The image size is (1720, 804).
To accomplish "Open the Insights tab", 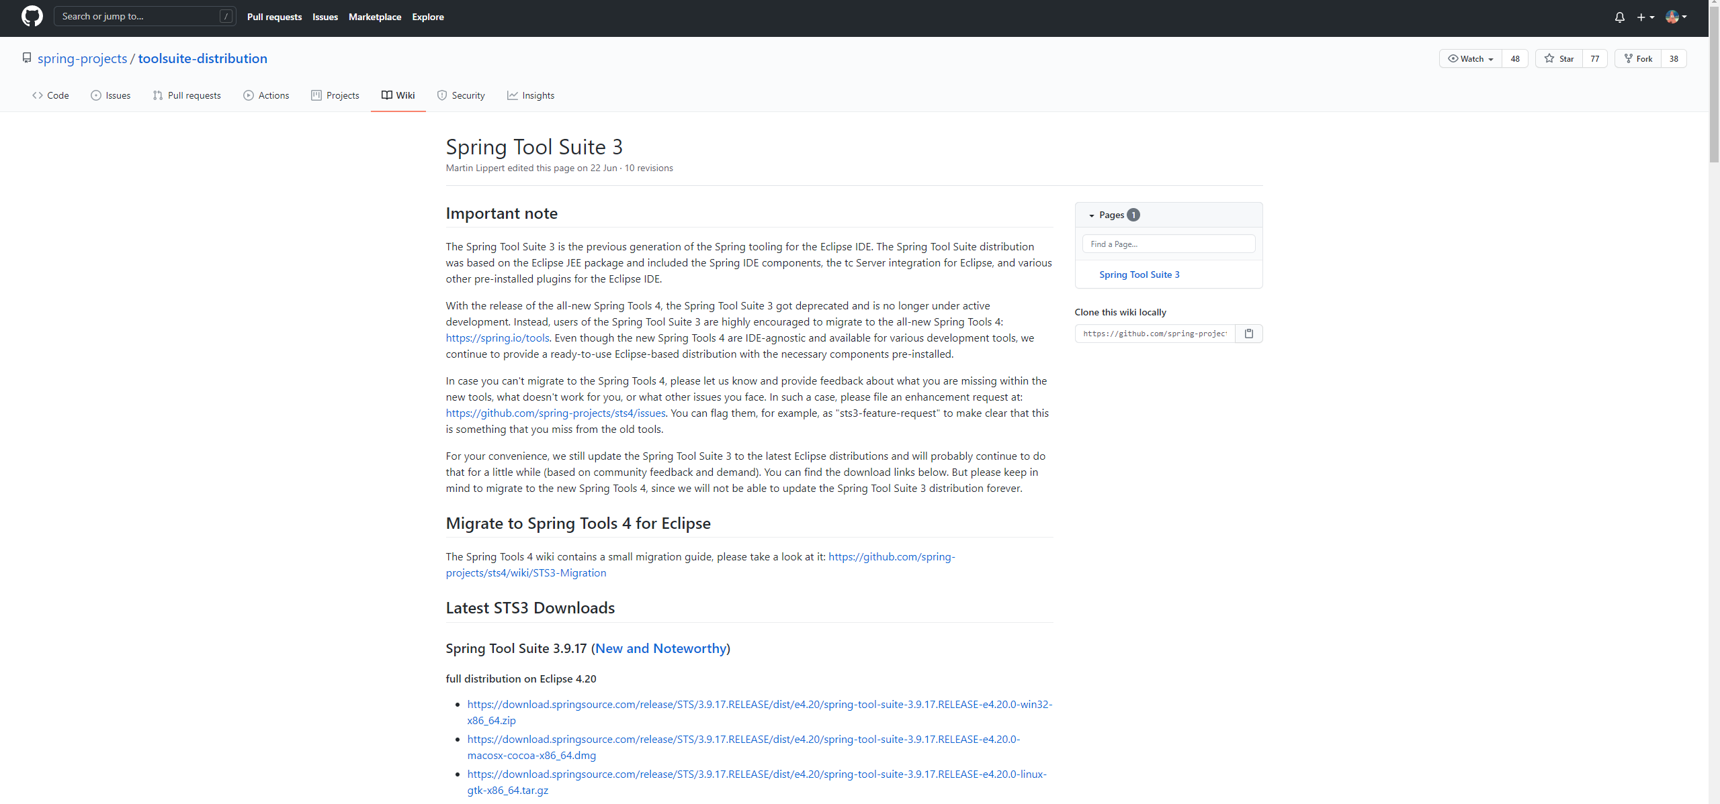I will (531, 95).
